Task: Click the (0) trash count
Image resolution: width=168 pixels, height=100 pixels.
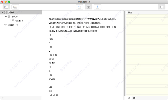Action: 17,25
